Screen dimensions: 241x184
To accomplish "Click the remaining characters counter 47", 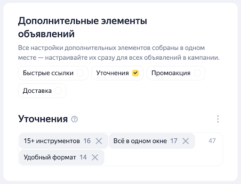I will (x=212, y=141).
